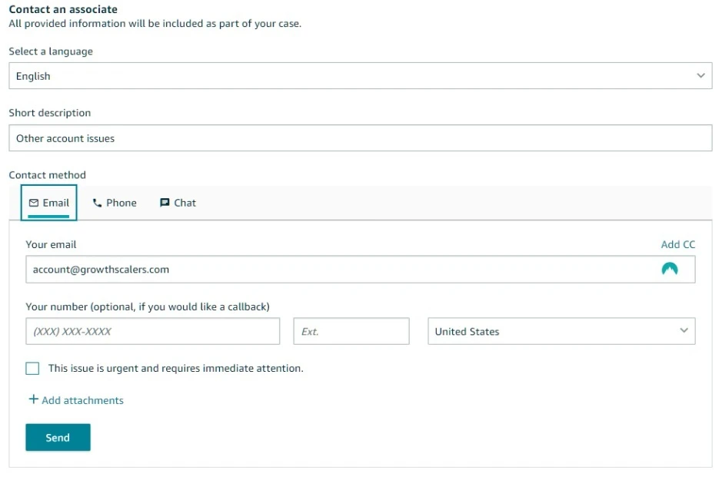Switch to the Email contact tab

(x=48, y=203)
